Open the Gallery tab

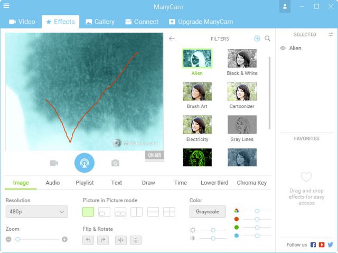pos(100,22)
